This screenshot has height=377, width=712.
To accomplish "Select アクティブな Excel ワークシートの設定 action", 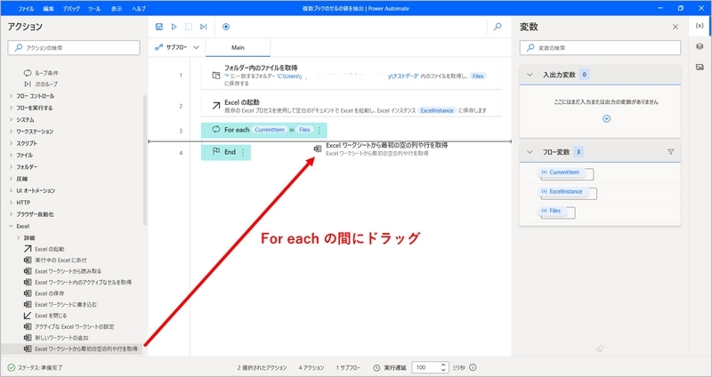I will coord(69,326).
